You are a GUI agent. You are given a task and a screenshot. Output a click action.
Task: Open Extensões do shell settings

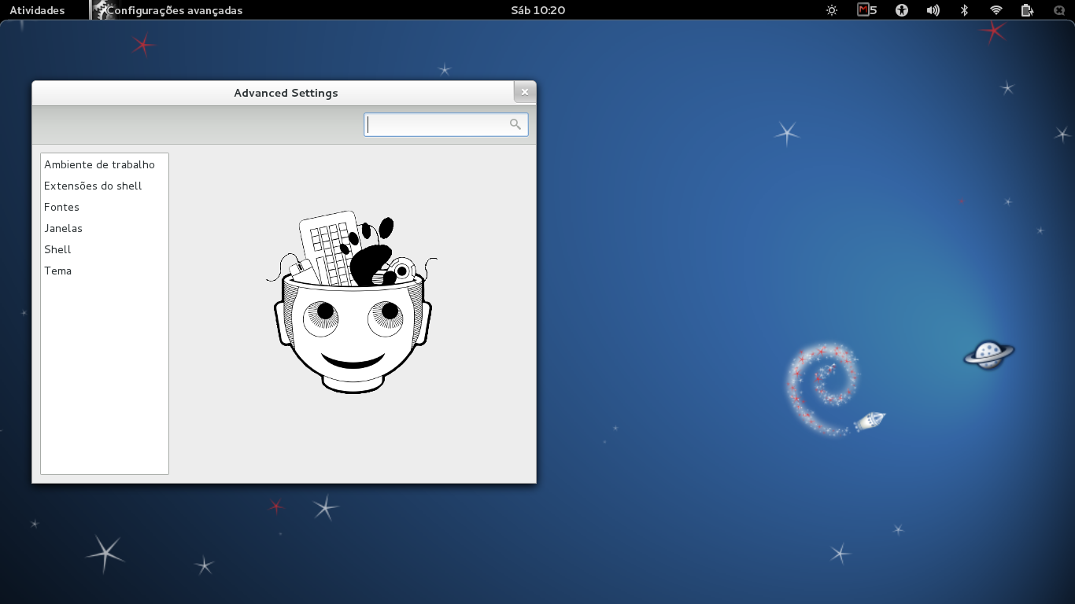click(92, 186)
